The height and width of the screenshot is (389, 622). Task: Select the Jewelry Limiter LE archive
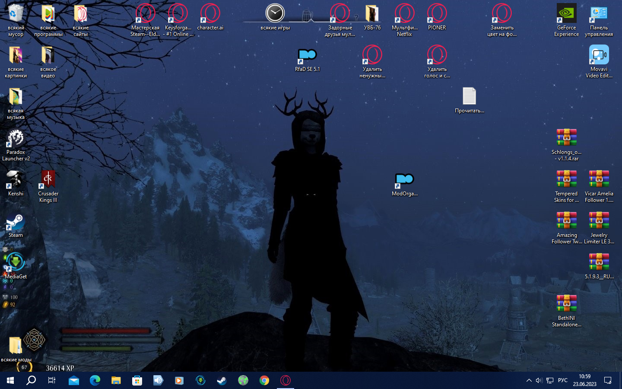pos(599,227)
